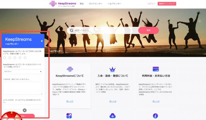The height and width of the screenshot is (120, 206).
Task: Open the ヘルプセンター menu item
Action: 114,4
